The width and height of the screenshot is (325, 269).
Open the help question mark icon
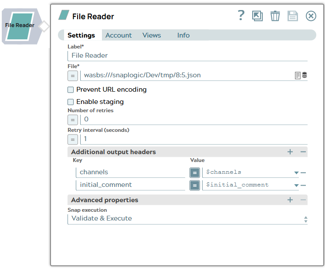point(241,16)
